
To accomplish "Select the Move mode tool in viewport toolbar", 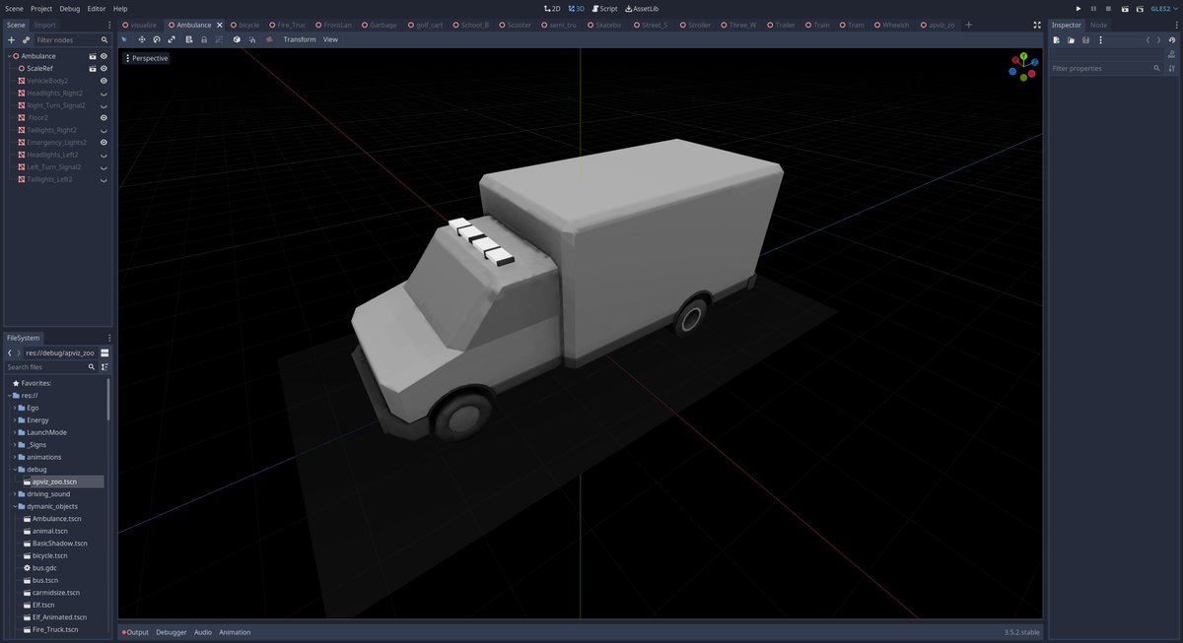I will pyautogui.click(x=142, y=39).
